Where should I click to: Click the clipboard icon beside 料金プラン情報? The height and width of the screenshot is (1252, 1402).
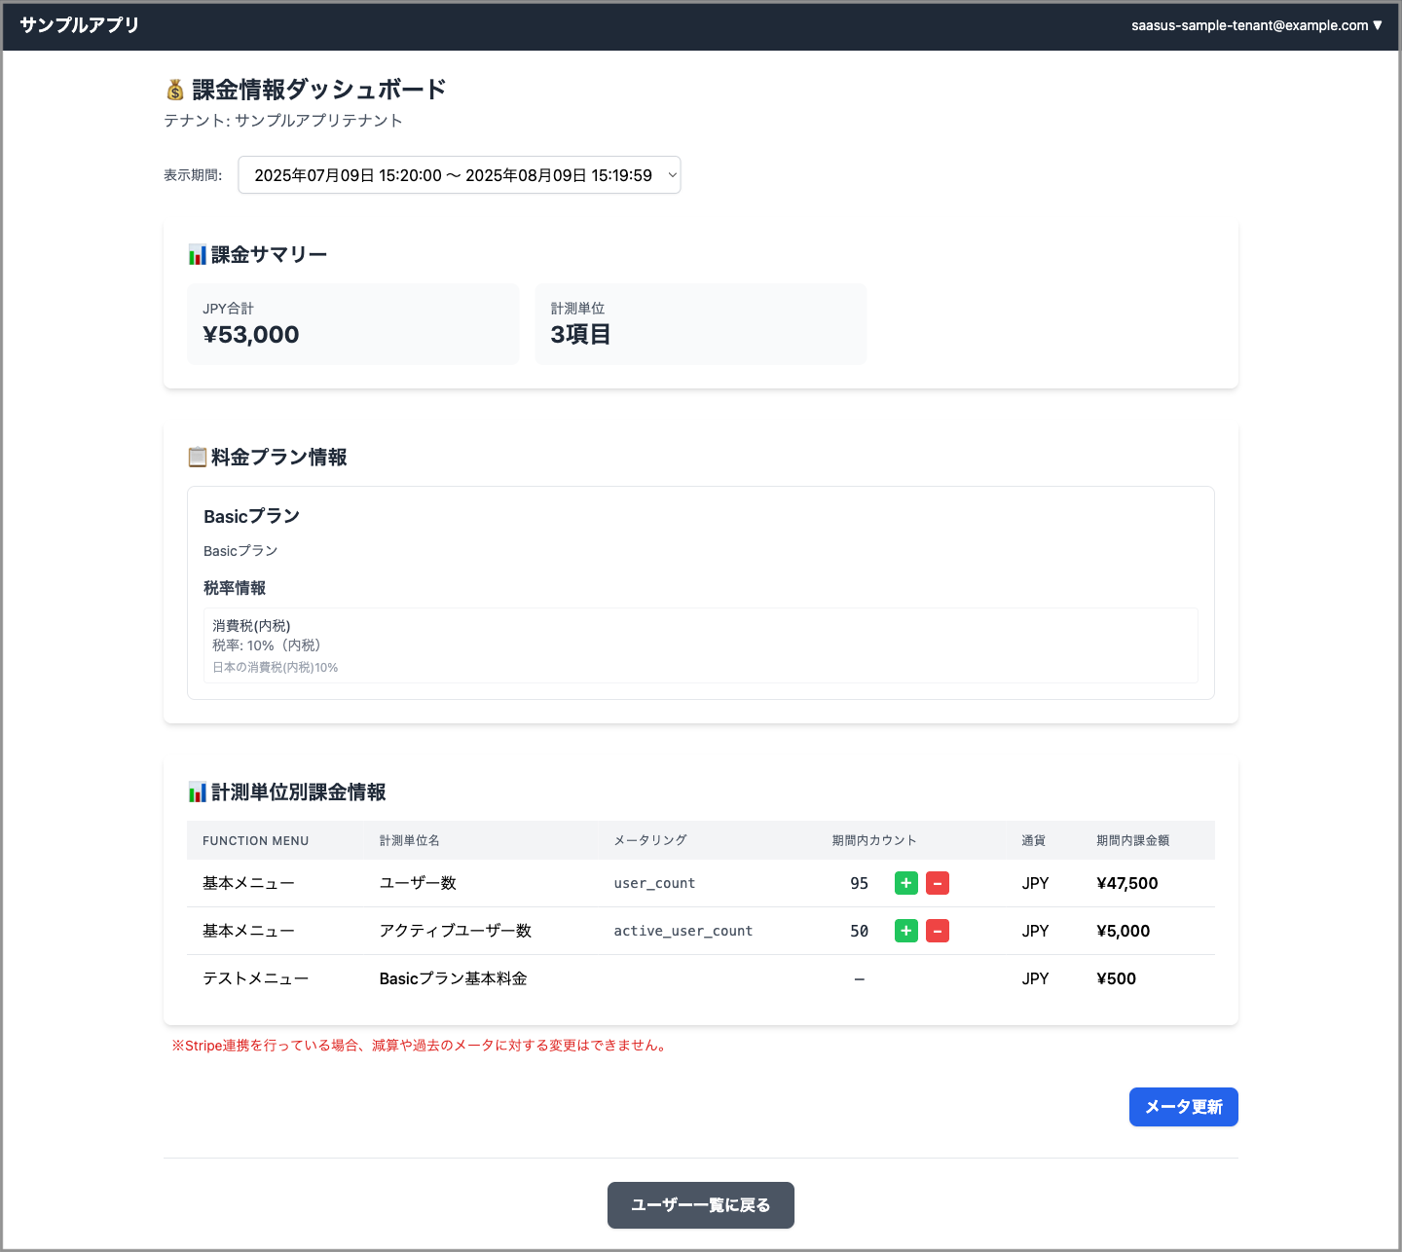click(197, 458)
